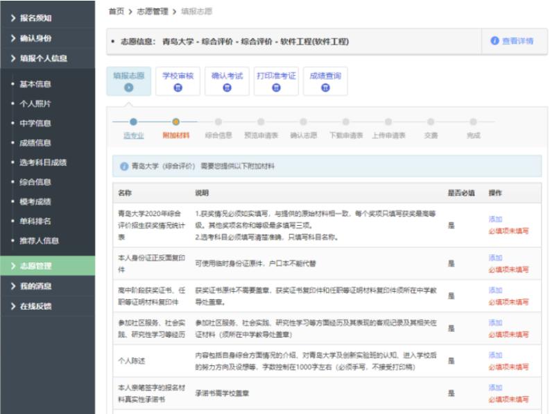Collapse the 填报个人信息 sidebar section

(47, 58)
